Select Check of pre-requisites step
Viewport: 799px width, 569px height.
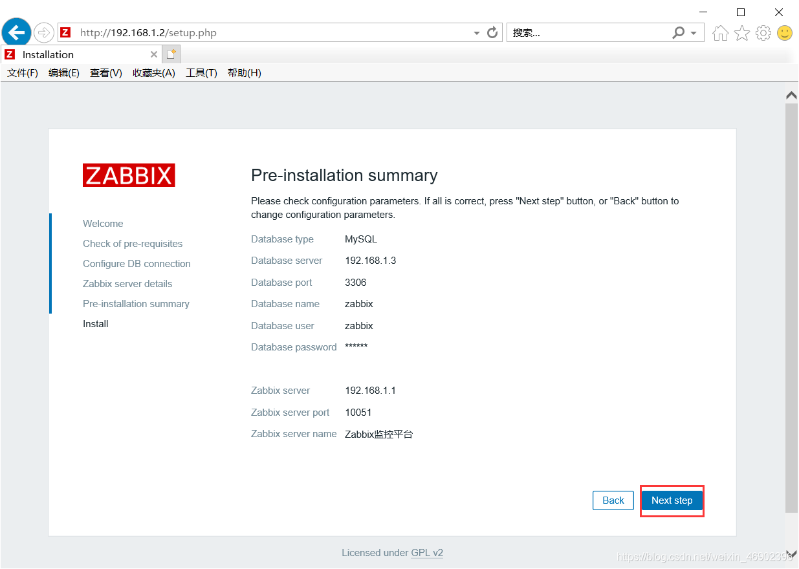coord(133,244)
